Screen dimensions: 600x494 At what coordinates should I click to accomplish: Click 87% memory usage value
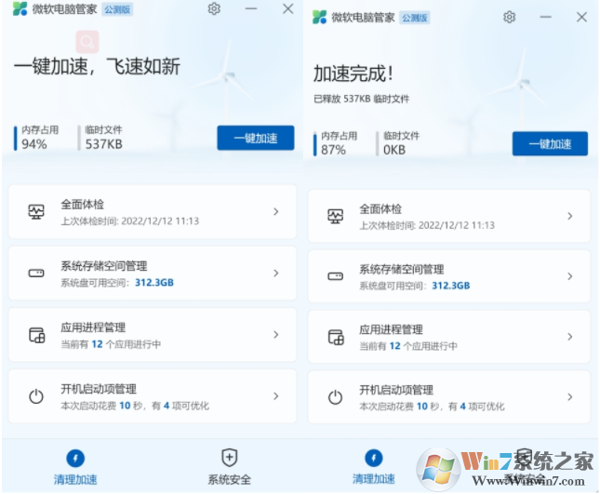pos(333,150)
